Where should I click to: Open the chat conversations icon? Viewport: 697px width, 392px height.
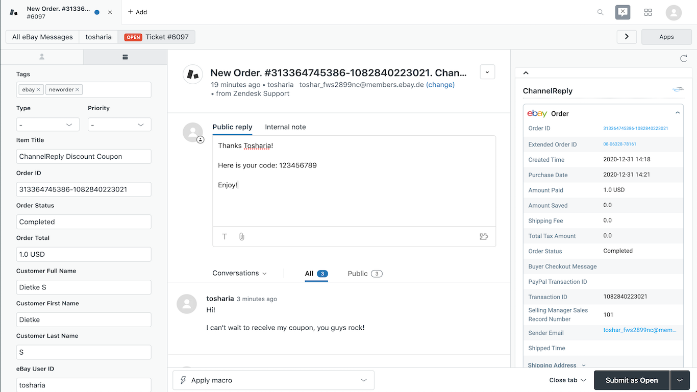click(623, 12)
